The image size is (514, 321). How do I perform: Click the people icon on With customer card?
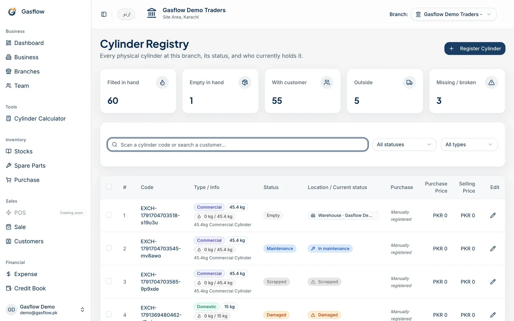(x=327, y=82)
